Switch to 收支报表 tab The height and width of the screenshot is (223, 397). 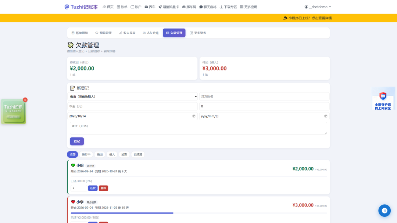[127, 33]
